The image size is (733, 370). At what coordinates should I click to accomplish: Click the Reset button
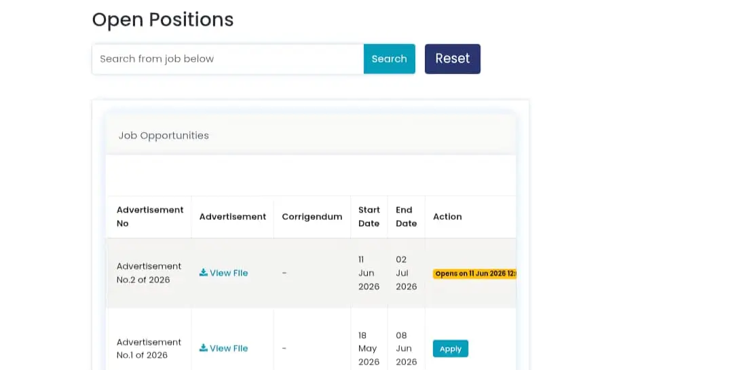click(x=453, y=59)
